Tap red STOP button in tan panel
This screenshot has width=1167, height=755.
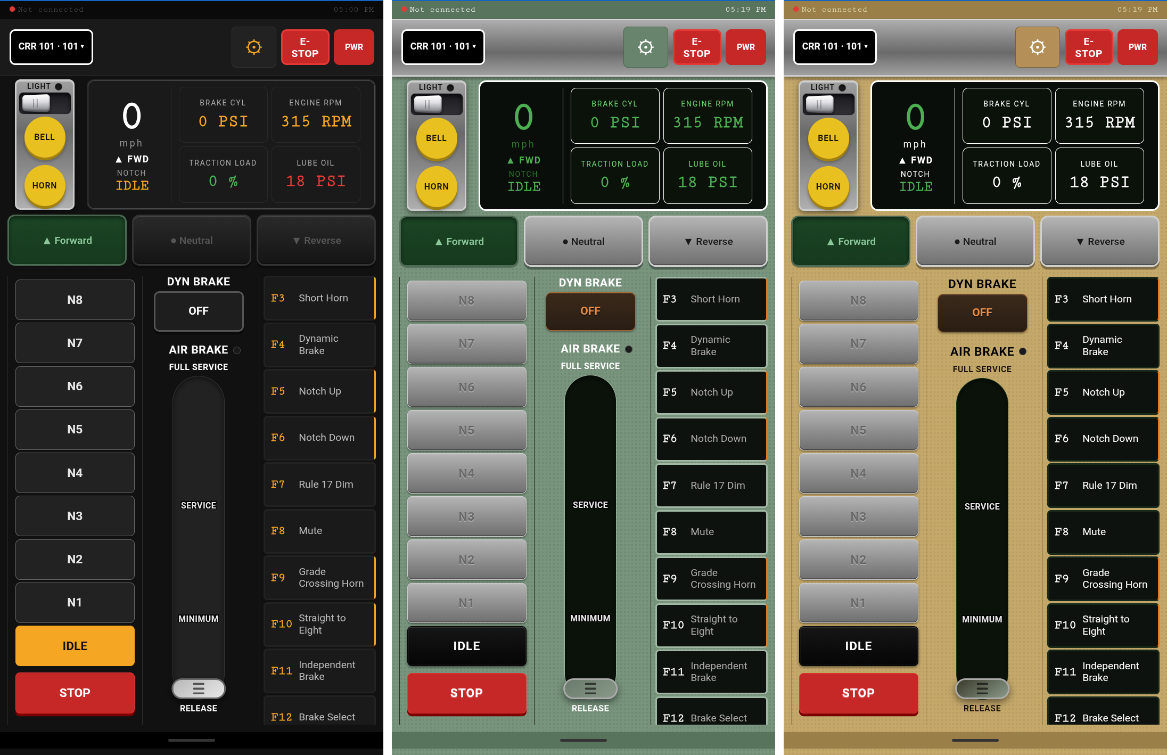pyautogui.click(x=859, y=693)
